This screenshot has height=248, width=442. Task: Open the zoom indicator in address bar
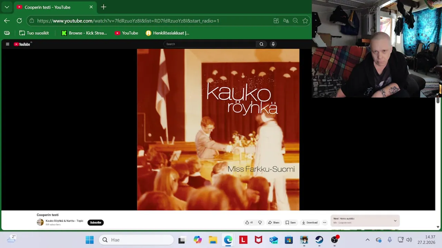tap(295, 21)
